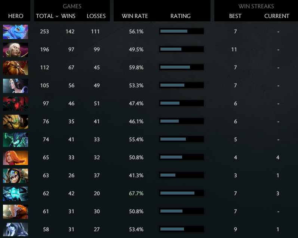Screen dimensions: 298x238
Task: Click the Shadow Fiend hero portrait
Action: pyautogui.click(x=15, y=103)
